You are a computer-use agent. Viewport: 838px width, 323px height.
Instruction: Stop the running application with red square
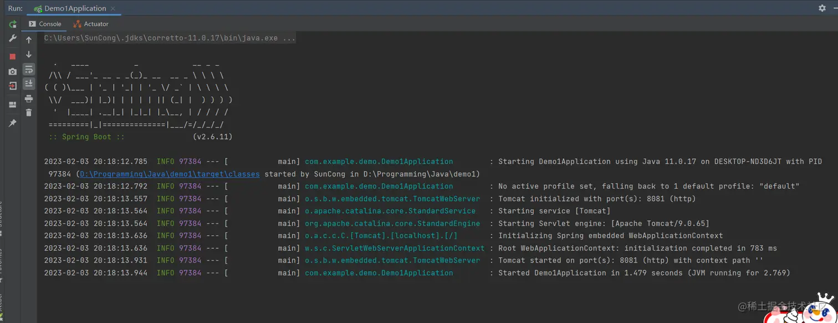(x=13, y=56)
